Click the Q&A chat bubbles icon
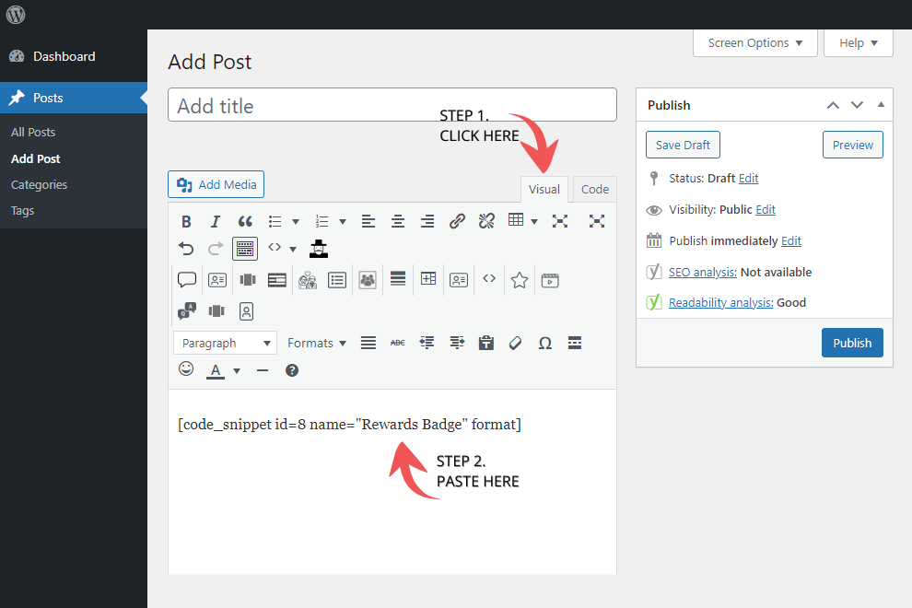This screenshot has height=608, width=912. click(187, 311)
